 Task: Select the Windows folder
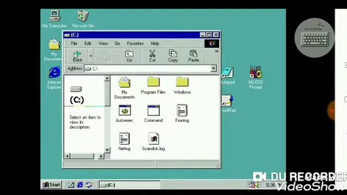point(182,86)
